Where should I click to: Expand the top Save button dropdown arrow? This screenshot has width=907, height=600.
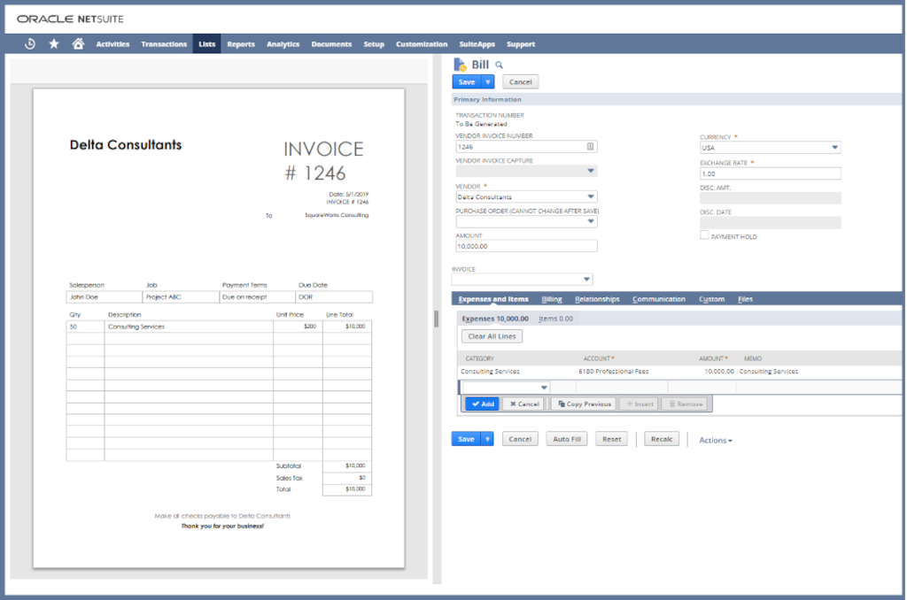click(488, 82)
